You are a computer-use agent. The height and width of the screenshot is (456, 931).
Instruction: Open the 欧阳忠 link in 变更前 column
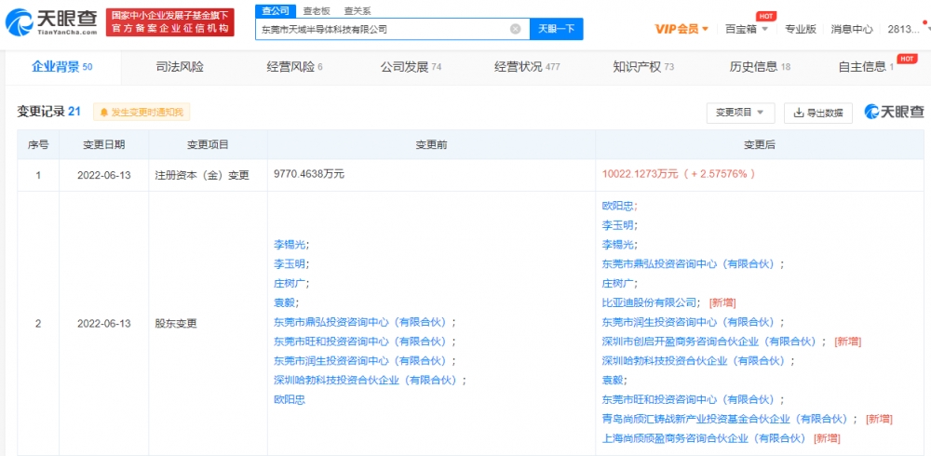289,399
